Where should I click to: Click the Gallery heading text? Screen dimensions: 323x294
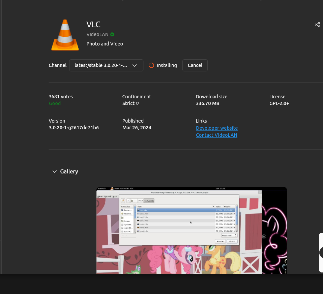(69, 172)
